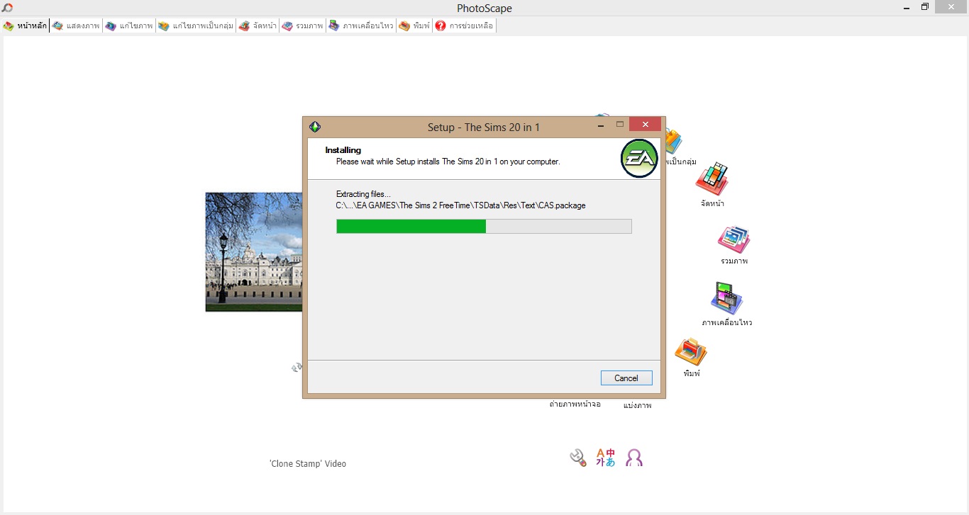Open the การช่วยเหลือ help tab

tap(464, 26)
